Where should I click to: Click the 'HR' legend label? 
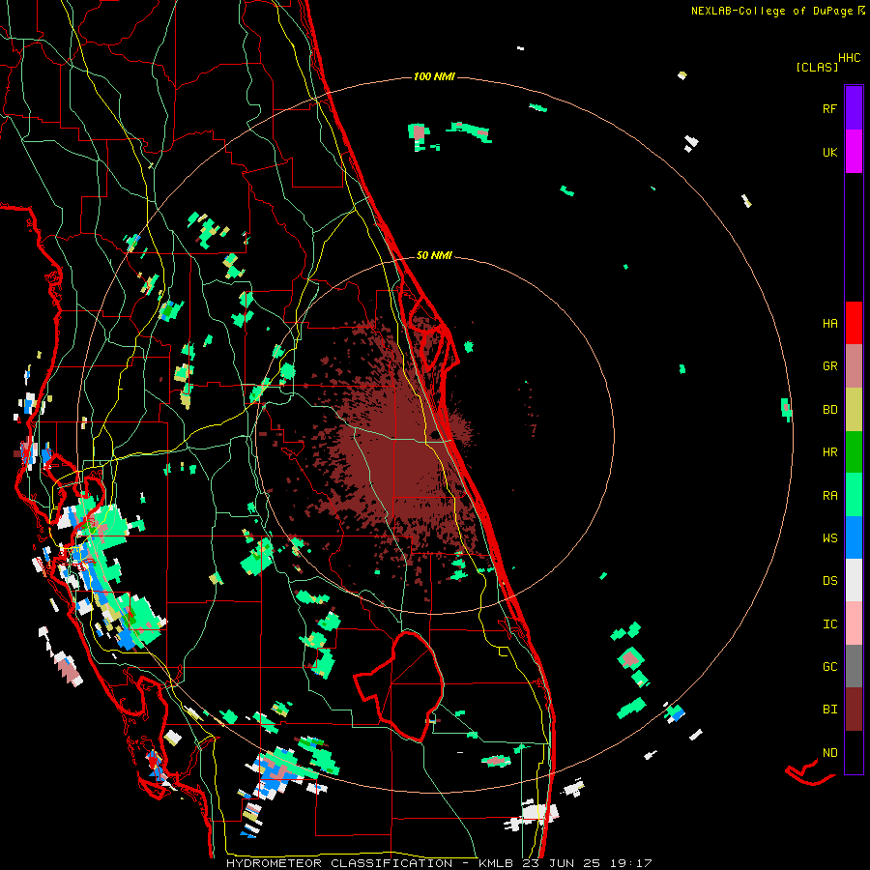coord(829,452)
